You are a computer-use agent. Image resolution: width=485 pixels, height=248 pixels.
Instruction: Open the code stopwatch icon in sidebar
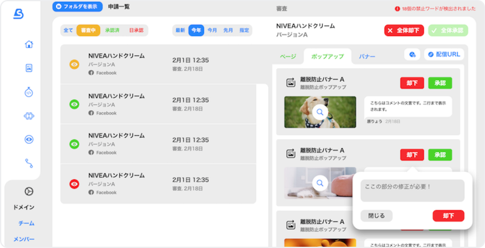coord(29,92)
